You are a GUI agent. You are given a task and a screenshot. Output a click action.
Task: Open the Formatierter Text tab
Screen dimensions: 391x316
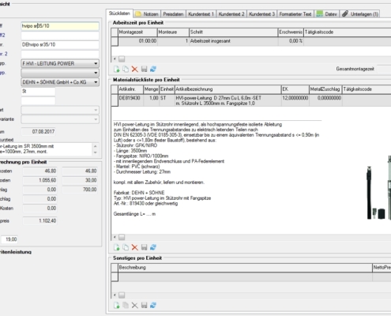(295, 14)
